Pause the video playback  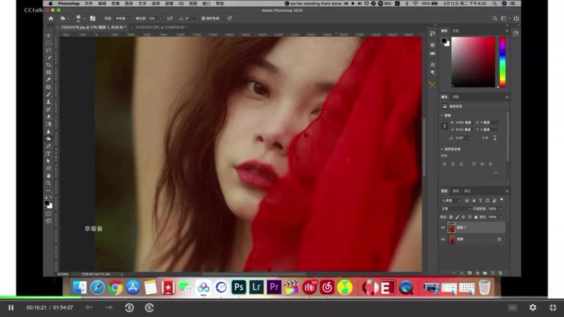11,308
